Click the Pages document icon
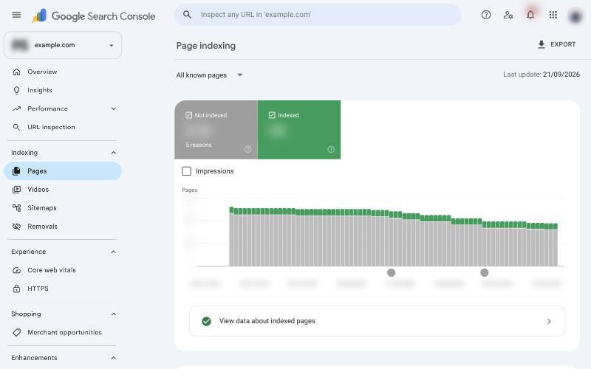Viewport: 591px width, 369px height. coord(16,171)
